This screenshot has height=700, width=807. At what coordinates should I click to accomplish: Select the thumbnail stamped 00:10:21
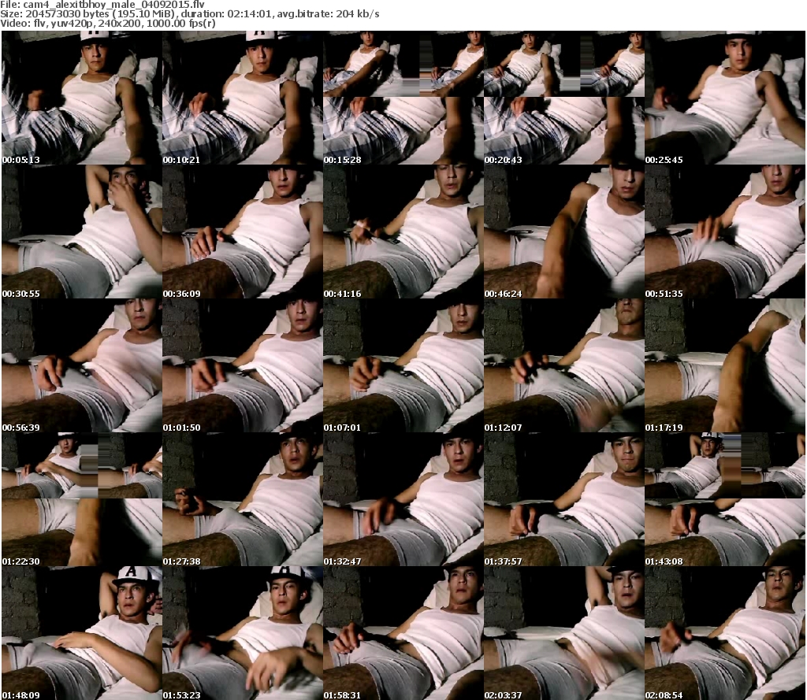pos(243,98)
